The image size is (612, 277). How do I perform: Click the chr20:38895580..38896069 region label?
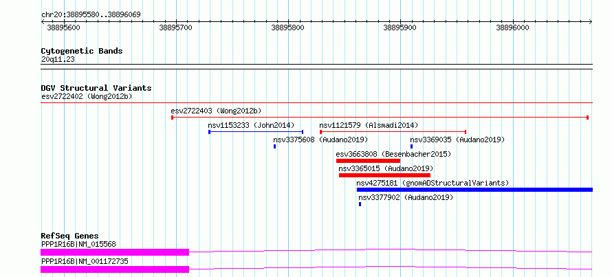pos(91,15)
